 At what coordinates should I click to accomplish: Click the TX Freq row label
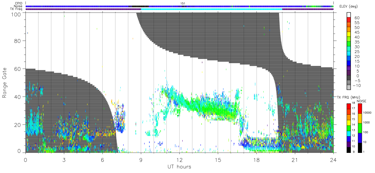16,9
